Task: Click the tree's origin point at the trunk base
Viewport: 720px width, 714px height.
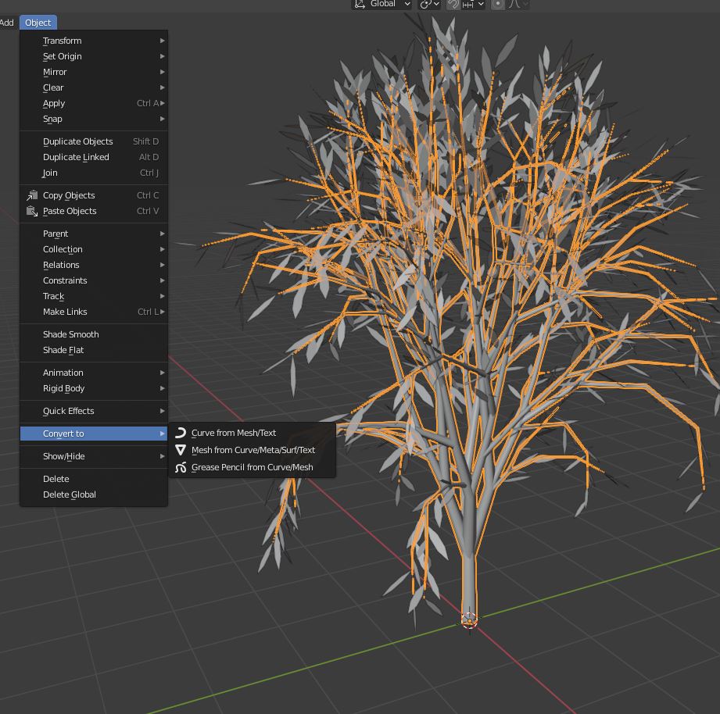Action: click(469, 621)
